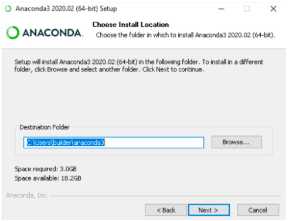Minimize the Anaconda3 Setup window
The width and height of the screenshot is (289, 221).
221,9
